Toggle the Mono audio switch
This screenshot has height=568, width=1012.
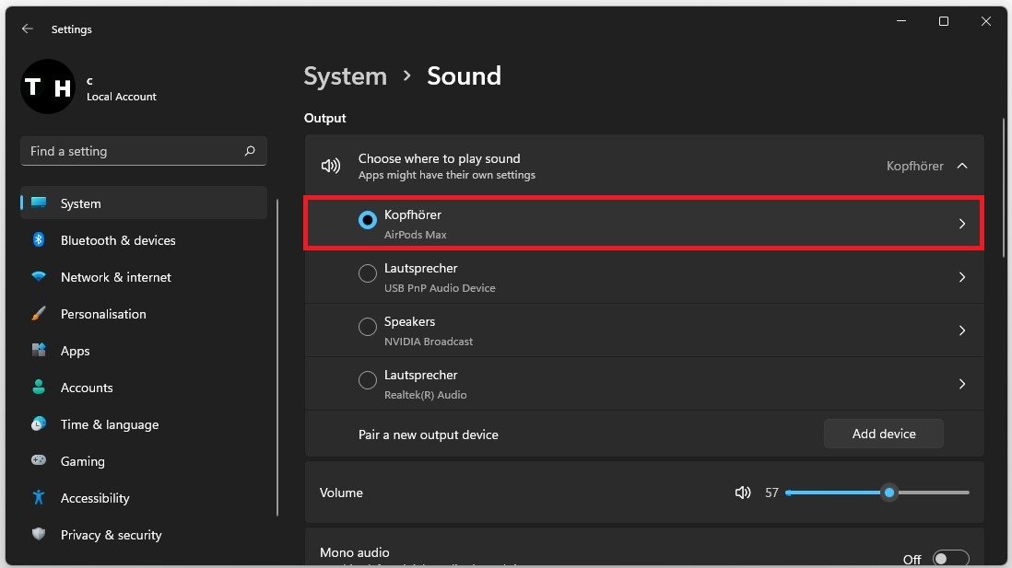point(950,559)
